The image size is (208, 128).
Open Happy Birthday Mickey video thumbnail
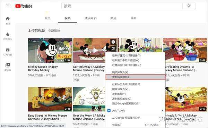point(50,51)
